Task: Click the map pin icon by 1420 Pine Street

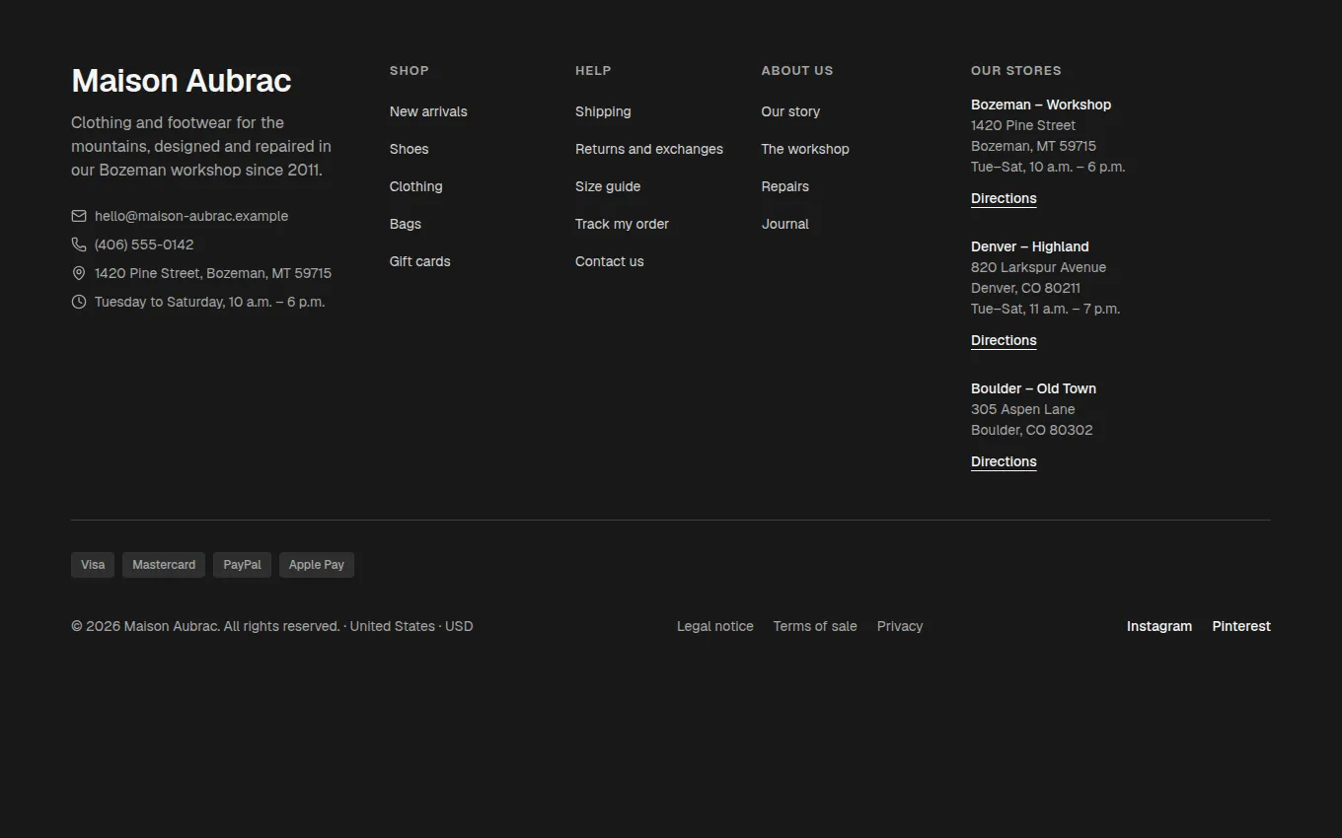Action: [x=79, y=273]
